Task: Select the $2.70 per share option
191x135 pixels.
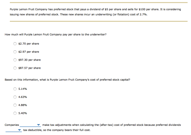Action: click(15, 44)
